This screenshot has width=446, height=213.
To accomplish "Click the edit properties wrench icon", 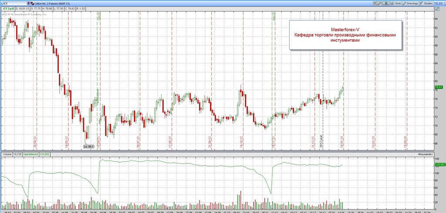I will (x=380, y=3).
